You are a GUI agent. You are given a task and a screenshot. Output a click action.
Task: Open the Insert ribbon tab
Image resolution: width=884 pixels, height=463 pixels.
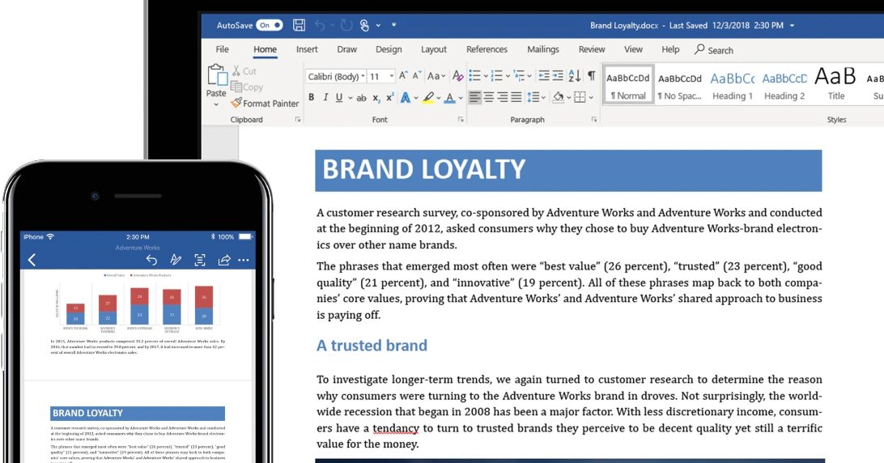(307, 49)
